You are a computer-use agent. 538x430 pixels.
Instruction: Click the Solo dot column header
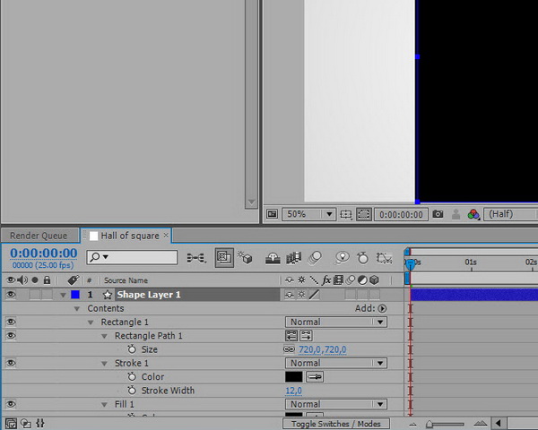[x=35, y=280]
